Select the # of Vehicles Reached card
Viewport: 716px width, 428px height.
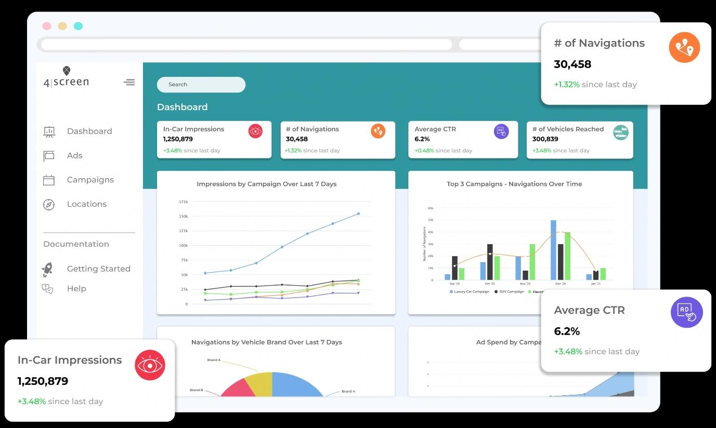pos(580,140)
